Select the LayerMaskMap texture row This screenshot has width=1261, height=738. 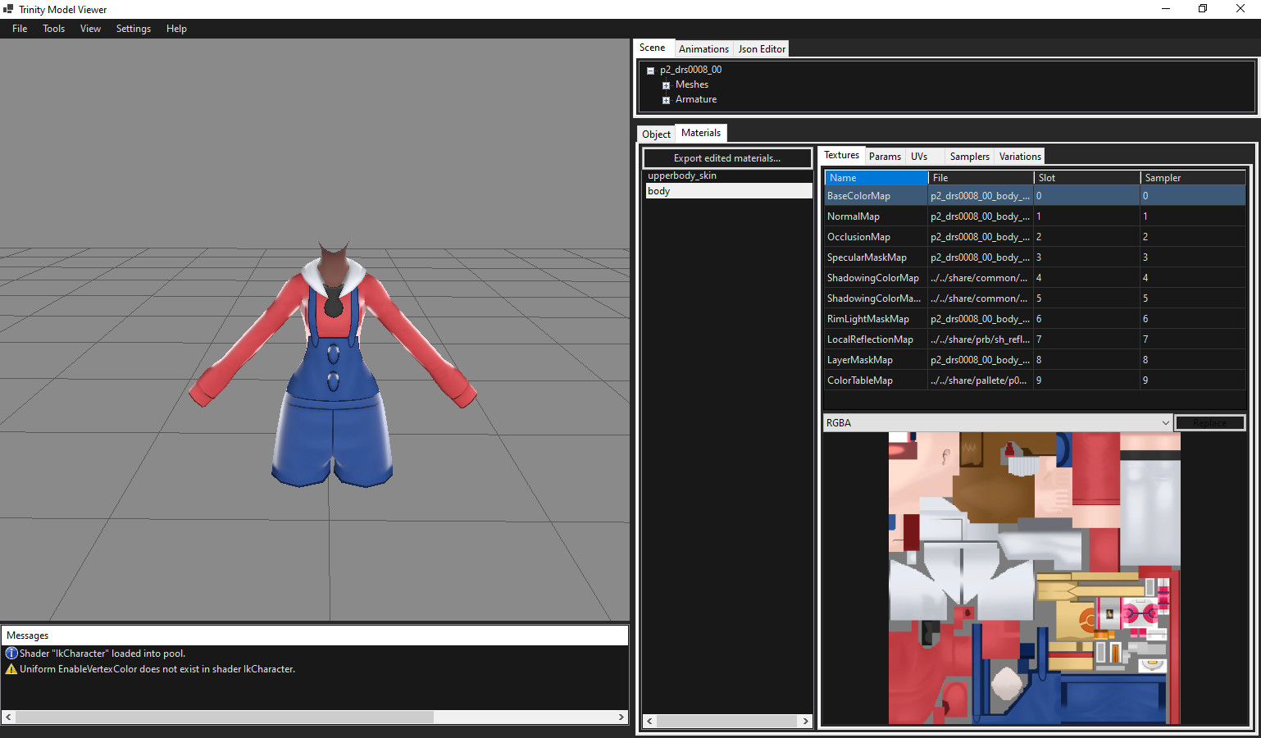point(1035,360)
